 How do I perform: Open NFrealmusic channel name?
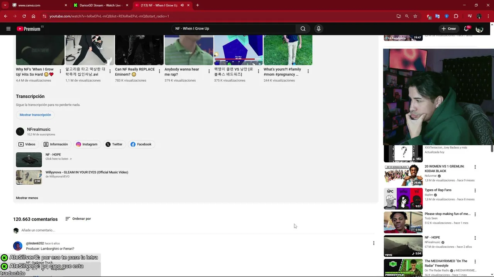pos(39,129)
